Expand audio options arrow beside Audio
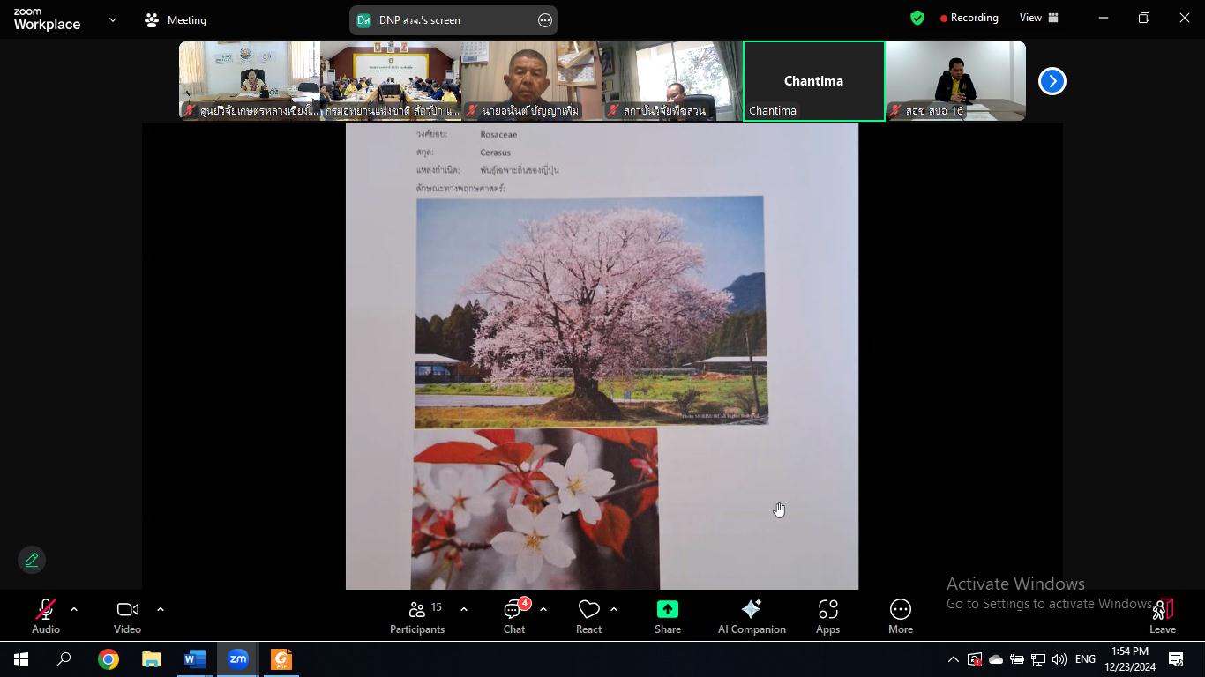The image size is (1205, 677). (74, 609)
